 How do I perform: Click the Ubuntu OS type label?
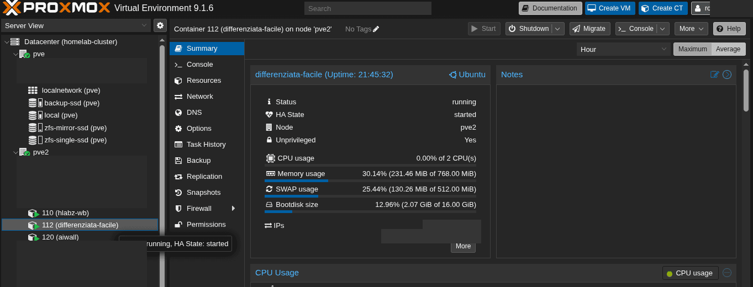[x=467, y=75]
